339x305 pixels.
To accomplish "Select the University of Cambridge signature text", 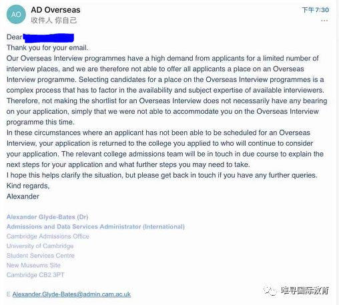I will pos(40,246).
